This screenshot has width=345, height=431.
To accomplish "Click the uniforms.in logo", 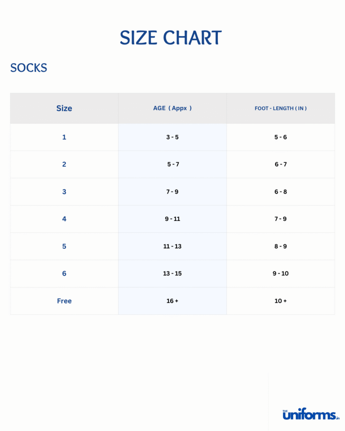I will [x=311, y=415].
